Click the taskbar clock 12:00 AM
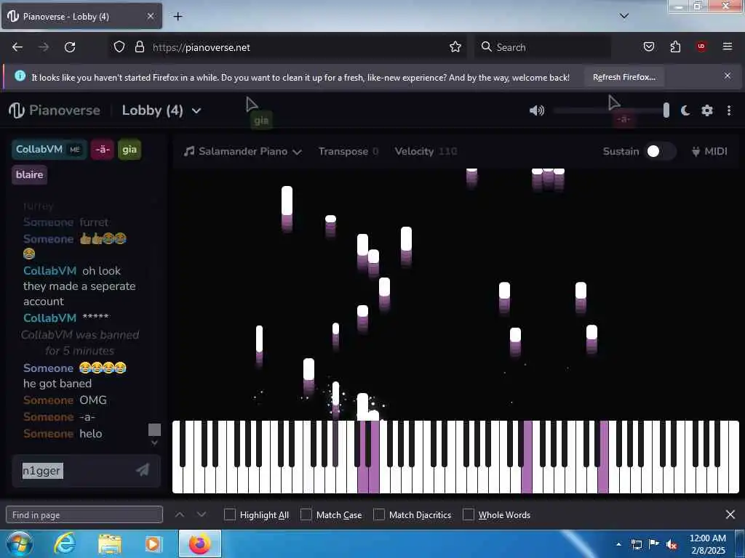Image resolution: width=745 pixels, height=558 pixels. point(707,538)
